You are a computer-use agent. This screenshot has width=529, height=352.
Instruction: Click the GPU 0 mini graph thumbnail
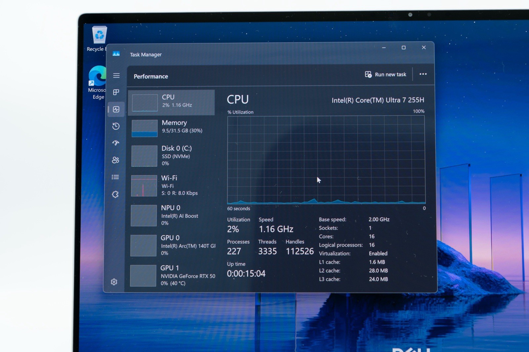pos(143,245)
